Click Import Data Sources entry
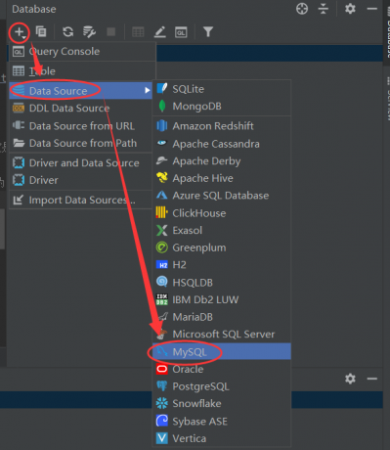 tap(81, 200)
